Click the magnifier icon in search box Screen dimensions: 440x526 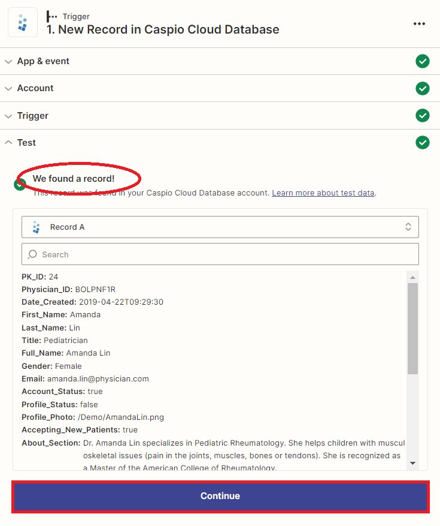[32, 254]
